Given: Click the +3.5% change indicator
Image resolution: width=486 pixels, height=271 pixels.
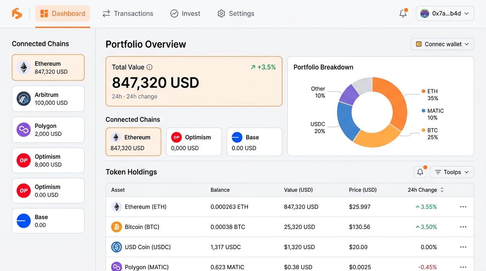Looking at the screenshot, I should pos(263,67).
